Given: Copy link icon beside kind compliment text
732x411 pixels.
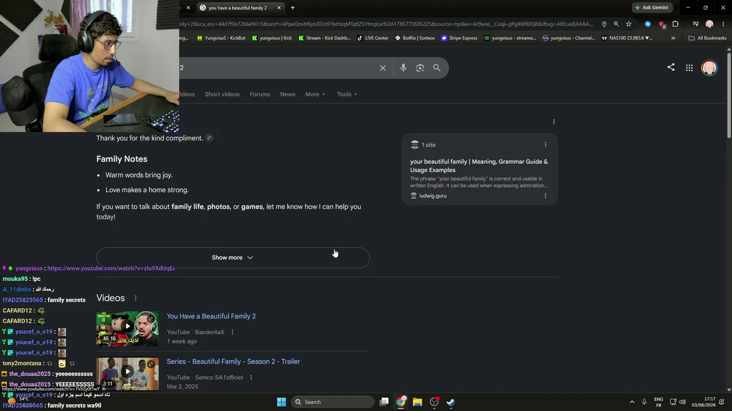Looking at the screenshot, I should point(209,138).
